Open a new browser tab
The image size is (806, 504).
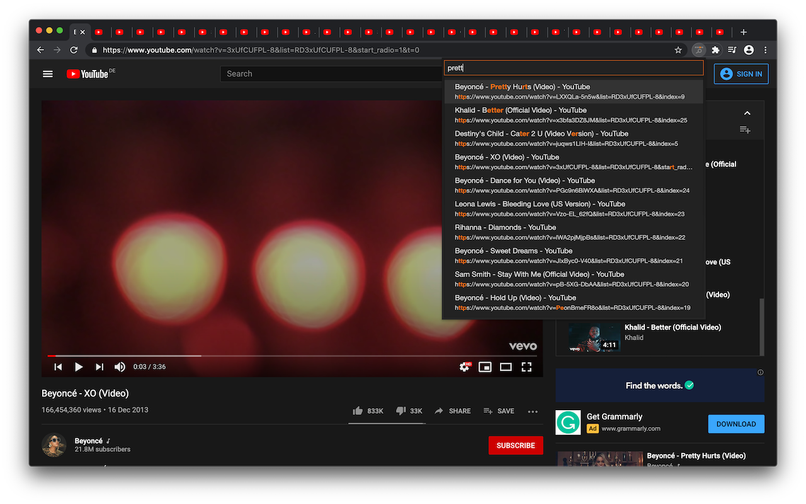click(744, 32)
